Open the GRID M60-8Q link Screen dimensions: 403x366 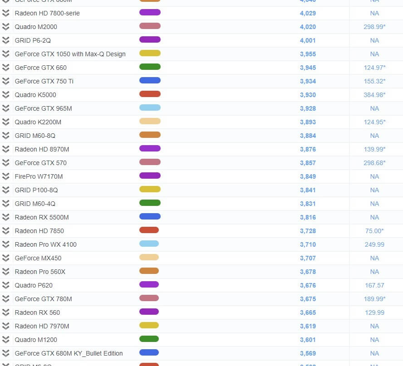coord(35,136)
